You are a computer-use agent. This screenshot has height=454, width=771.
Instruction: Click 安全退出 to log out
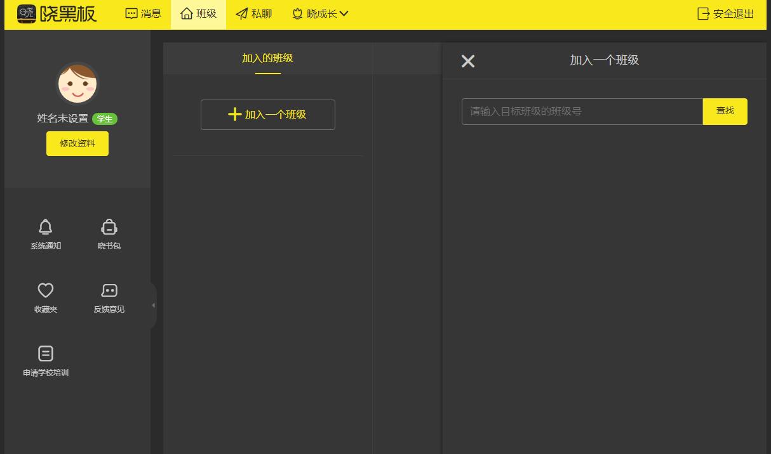(725, 14)
